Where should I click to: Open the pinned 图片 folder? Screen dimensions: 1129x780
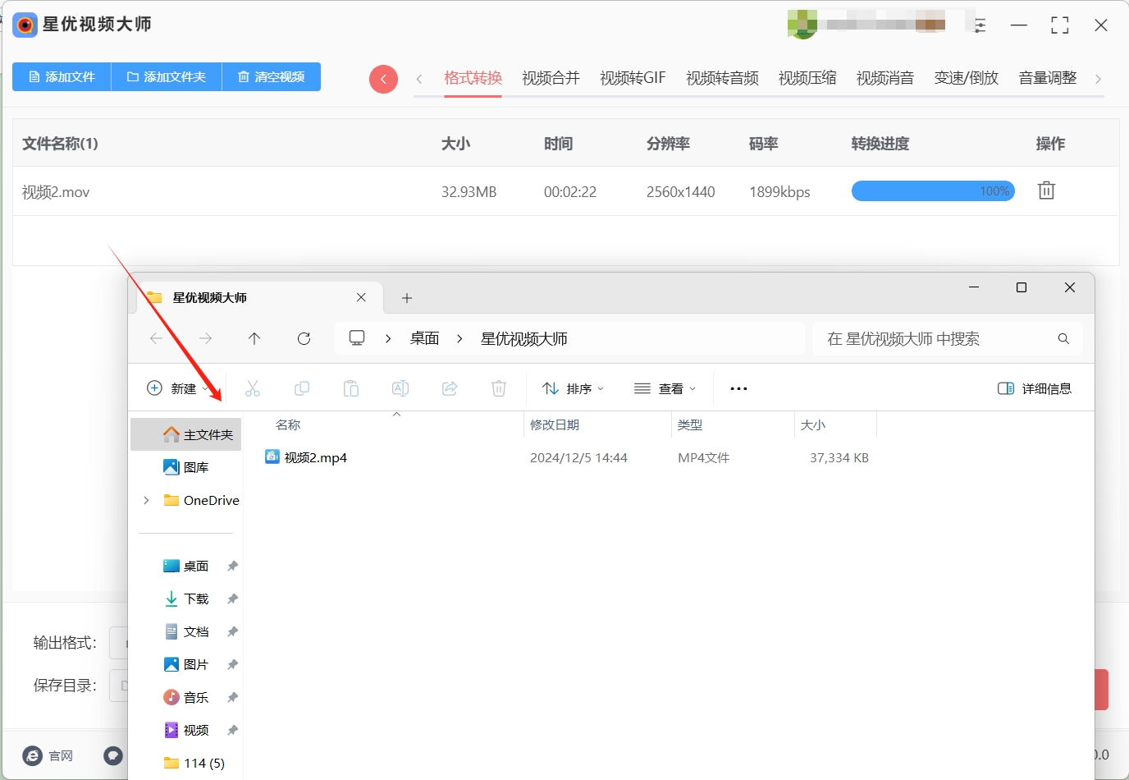186,664
